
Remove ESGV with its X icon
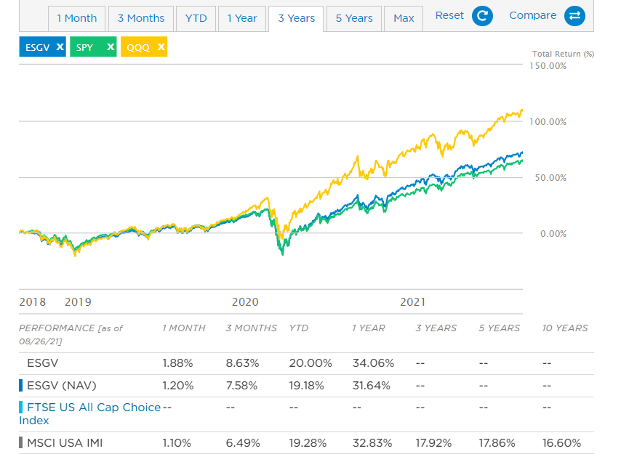60,46
